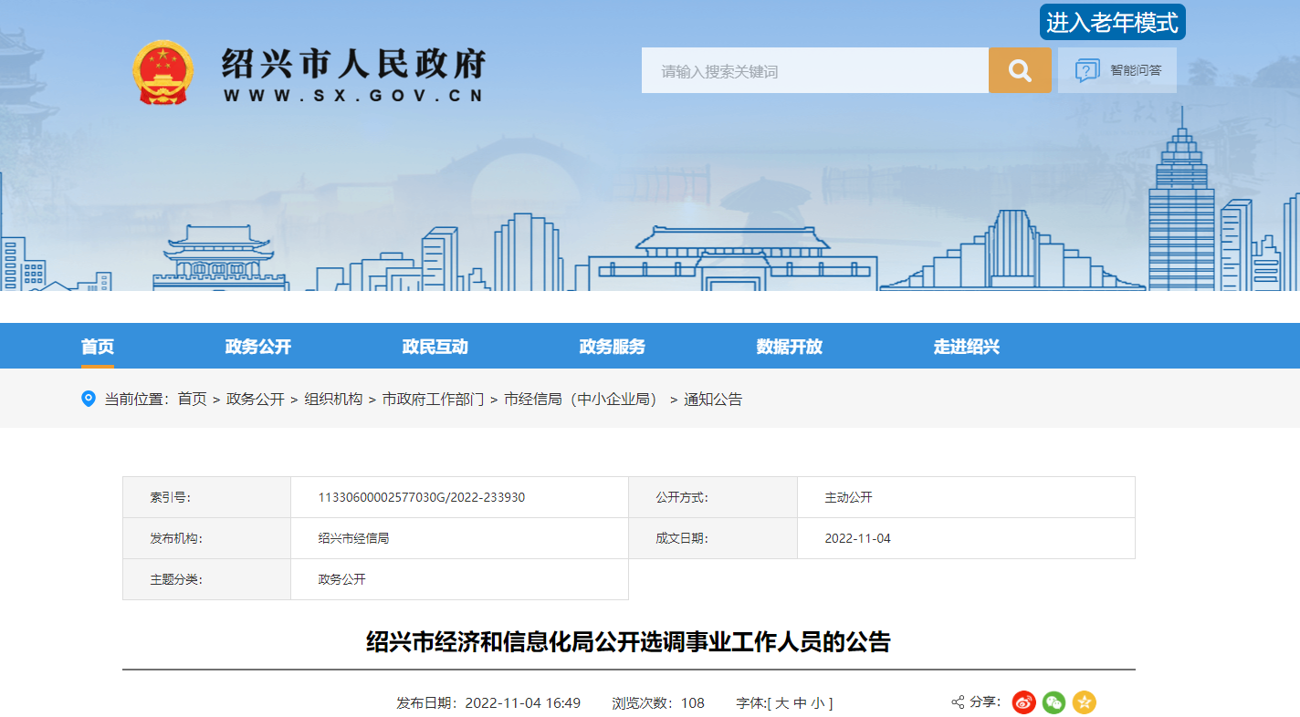Image resolution: width=1300 pixels, height=717 pixels.
Task: Share the announcement to Weibo
Action: [x=1023, y=702]
